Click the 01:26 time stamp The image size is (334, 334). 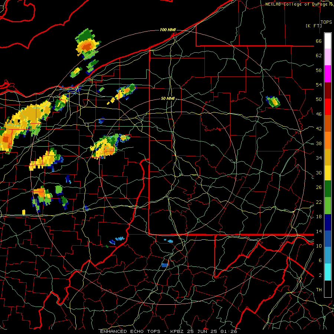229,331
